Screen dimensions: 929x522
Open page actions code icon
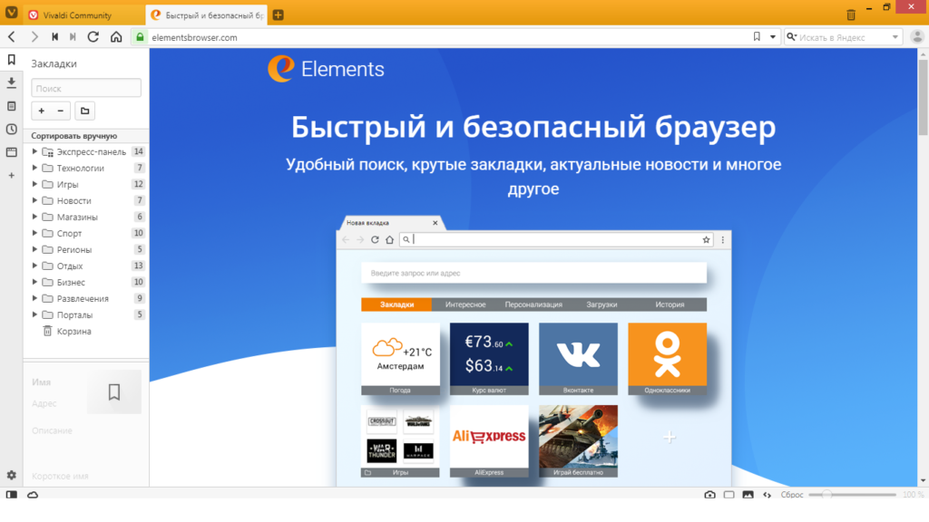[768, 494]
